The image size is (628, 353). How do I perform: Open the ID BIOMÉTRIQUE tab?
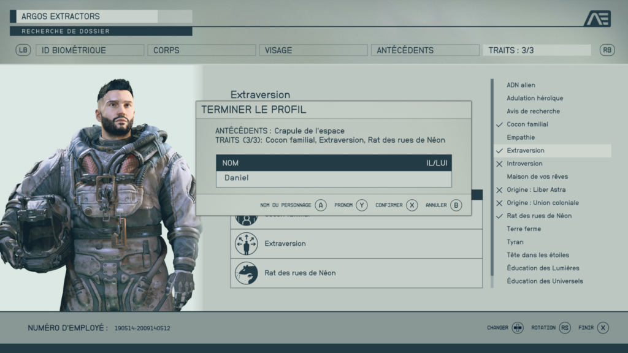(x=90, y=50)
